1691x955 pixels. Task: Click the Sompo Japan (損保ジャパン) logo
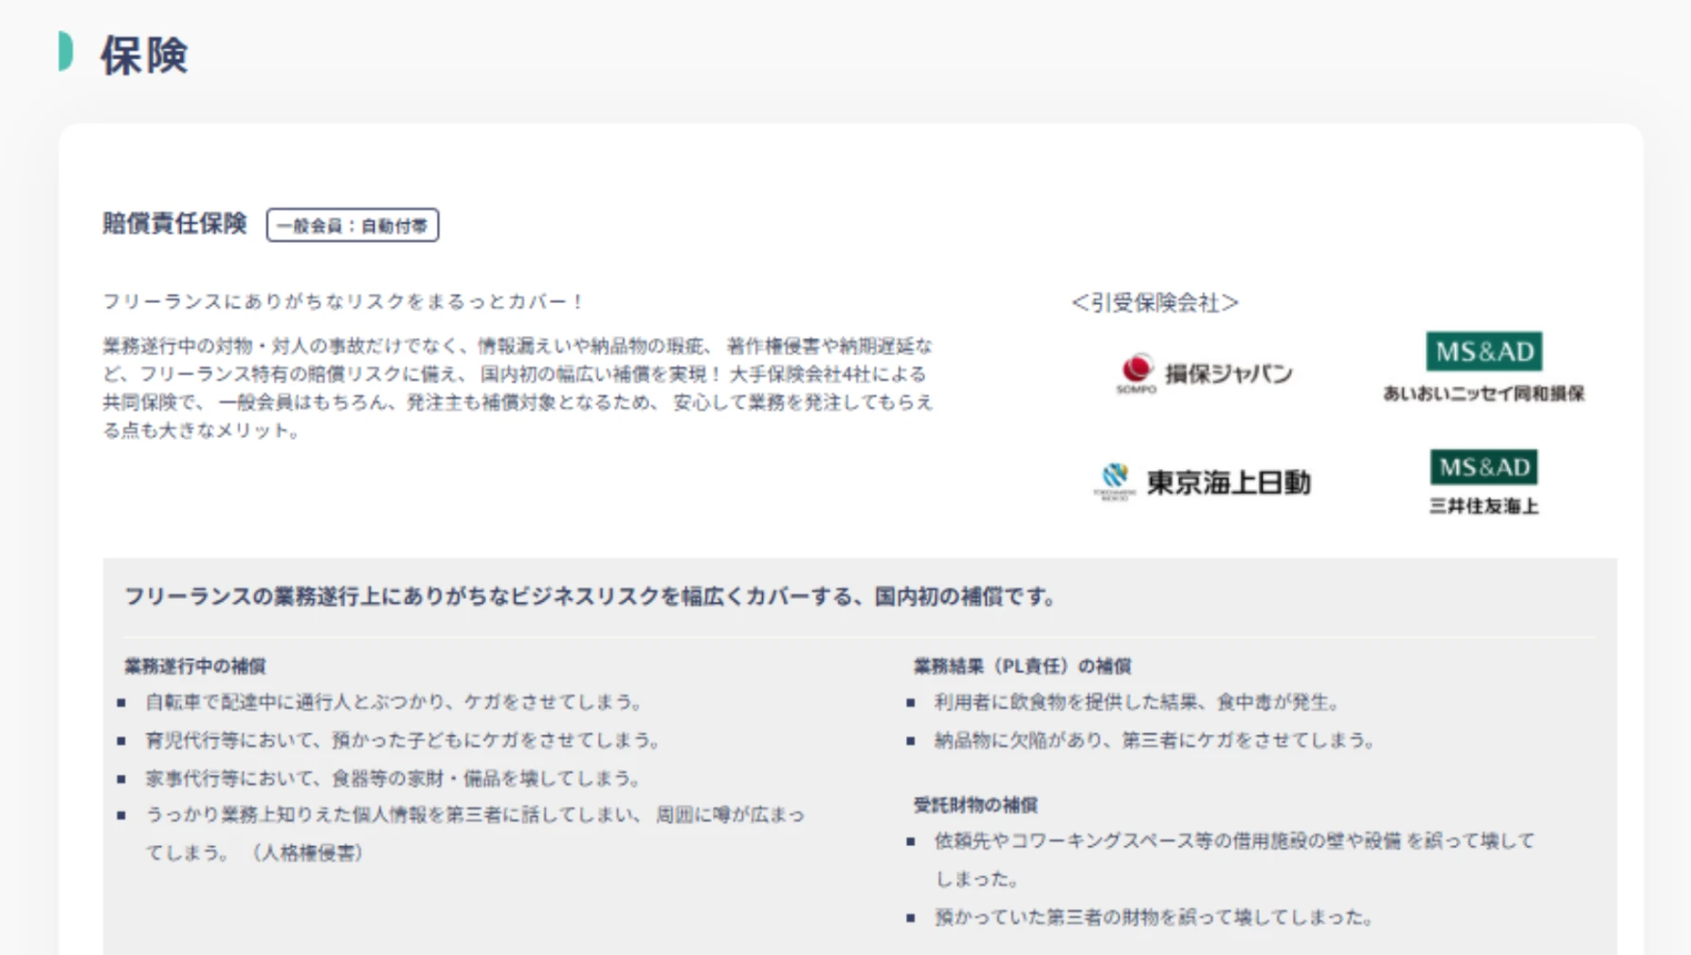click(x=1204, y=373)
